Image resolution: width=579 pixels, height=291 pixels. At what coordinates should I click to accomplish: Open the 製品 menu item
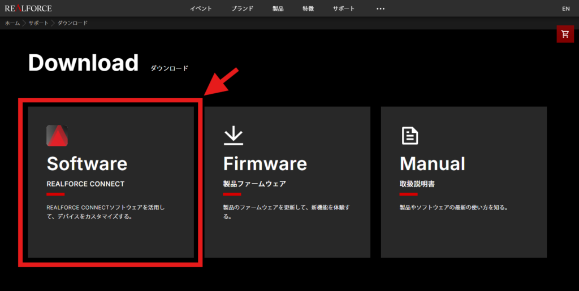pyautogui.click(x=278, y=8)
